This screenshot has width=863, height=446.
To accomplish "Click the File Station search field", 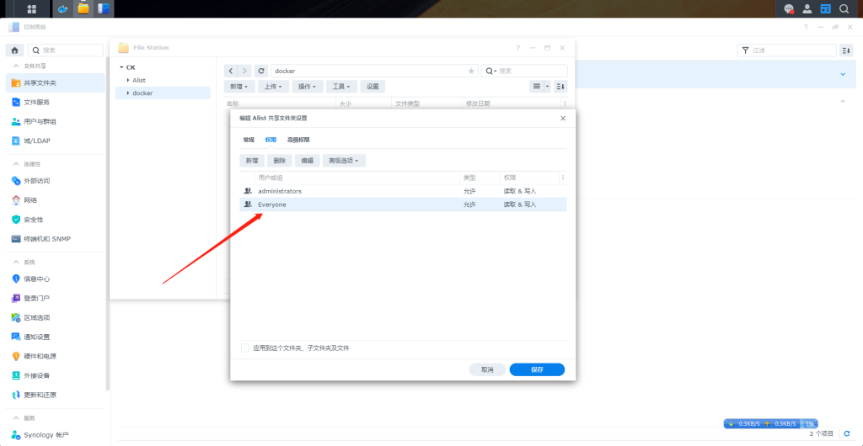I will click(x=524, y=71).
